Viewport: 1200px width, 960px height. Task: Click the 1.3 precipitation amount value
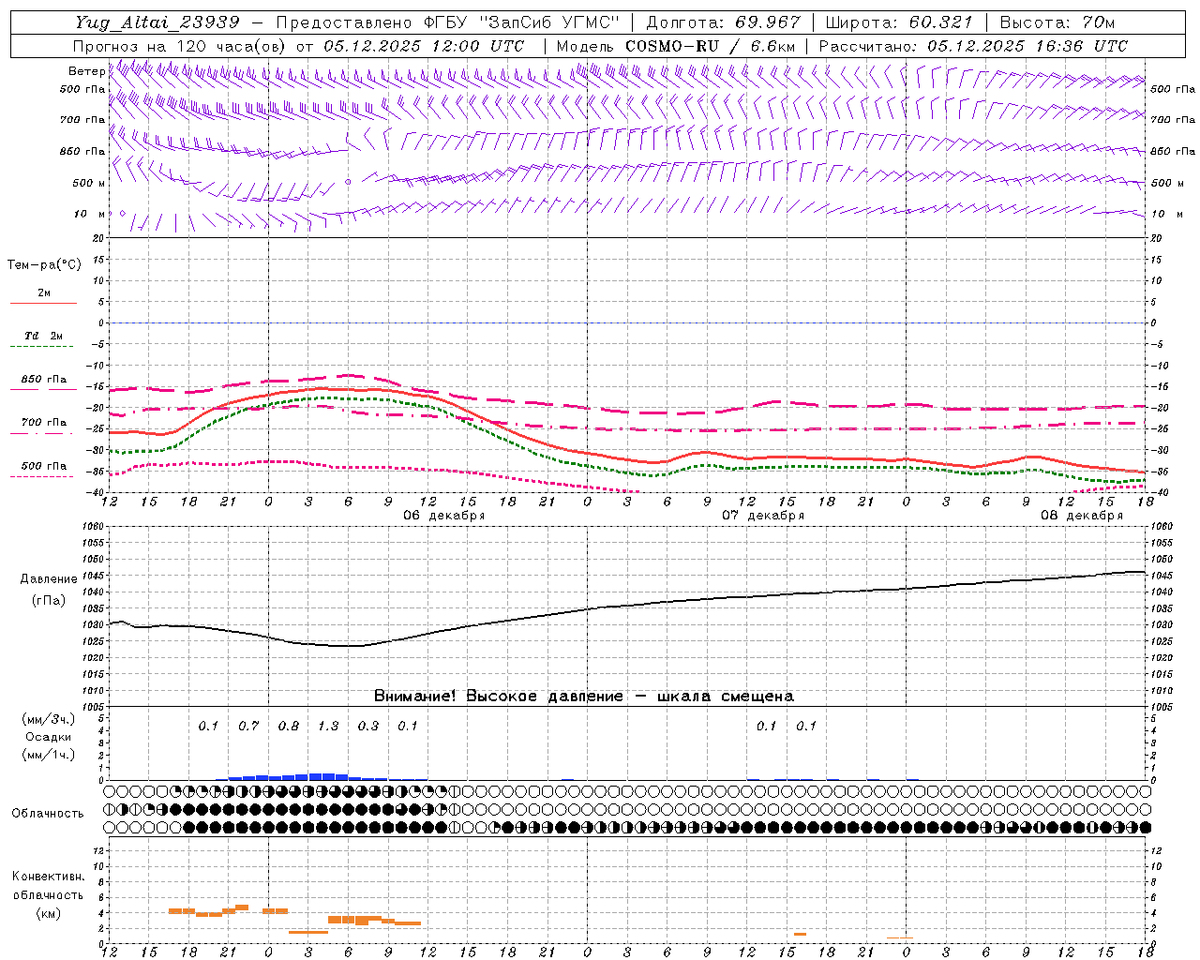328,727
